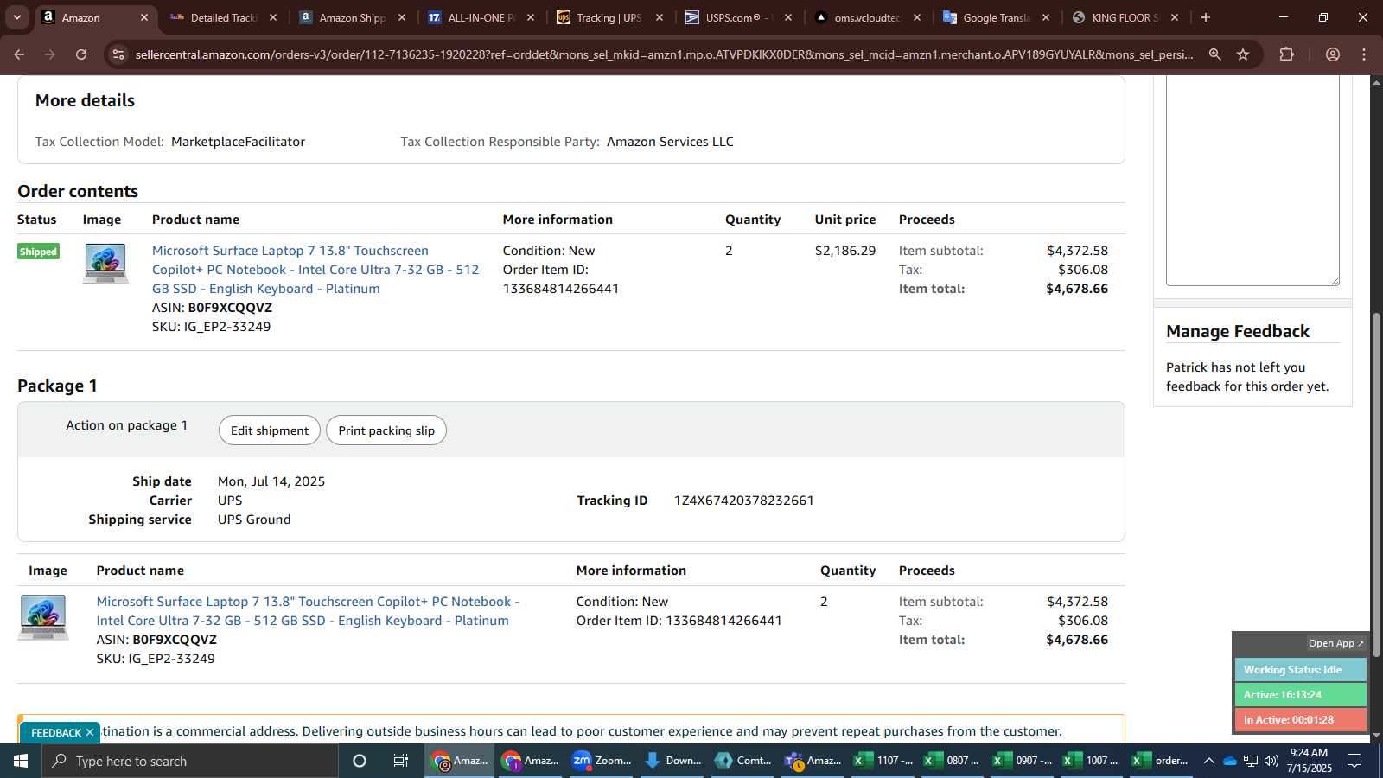
Task: Open Task View on the taskbar
Action: click(x=401, y=761)
